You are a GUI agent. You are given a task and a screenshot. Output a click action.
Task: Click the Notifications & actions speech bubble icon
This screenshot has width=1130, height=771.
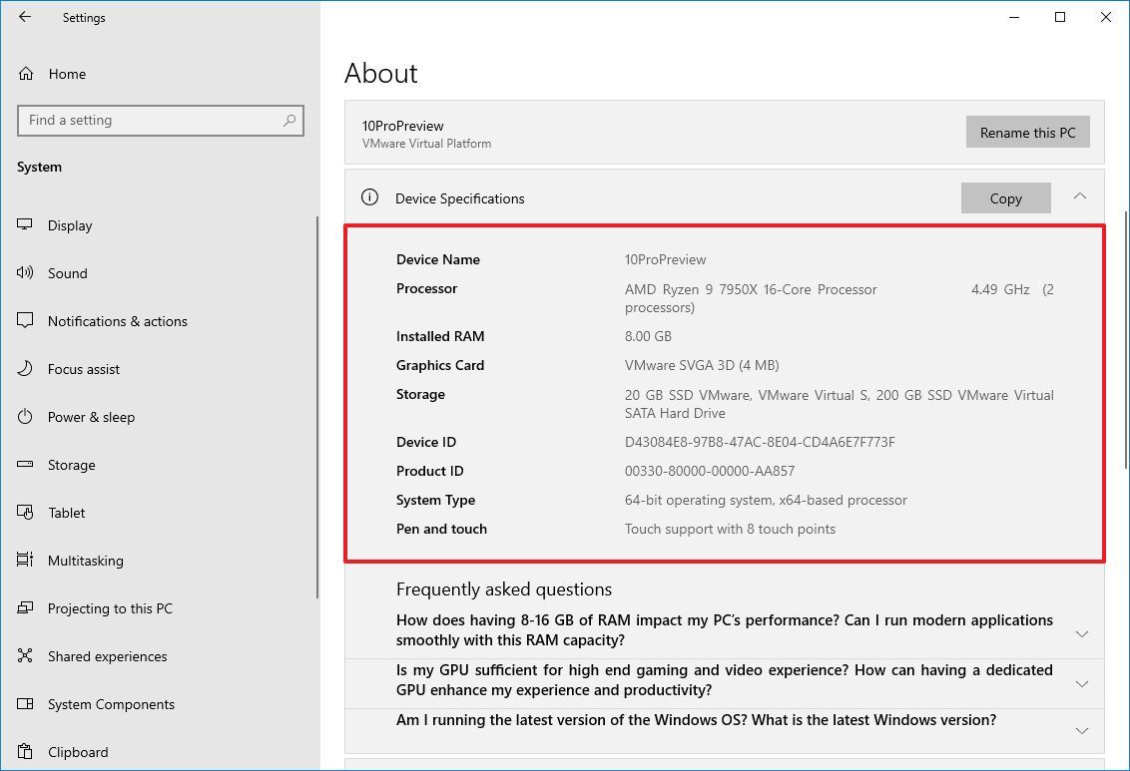click(x=24, y=321)
